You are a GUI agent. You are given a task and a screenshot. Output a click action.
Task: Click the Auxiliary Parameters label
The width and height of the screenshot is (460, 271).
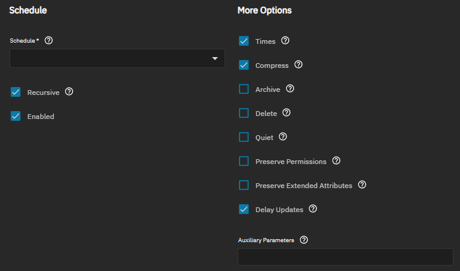pos(266,240)
